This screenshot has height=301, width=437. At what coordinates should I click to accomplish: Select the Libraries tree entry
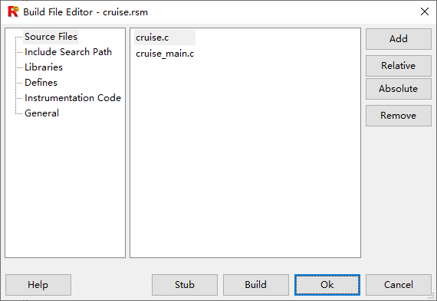44,67
